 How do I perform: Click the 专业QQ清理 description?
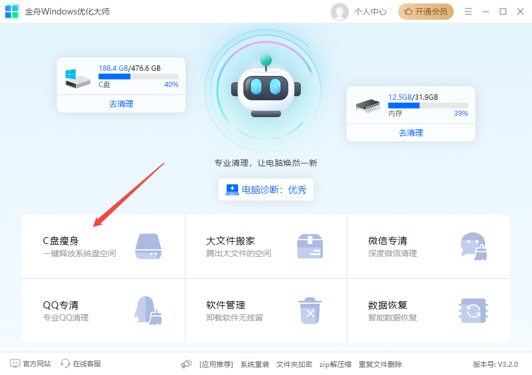click(66, 318)
